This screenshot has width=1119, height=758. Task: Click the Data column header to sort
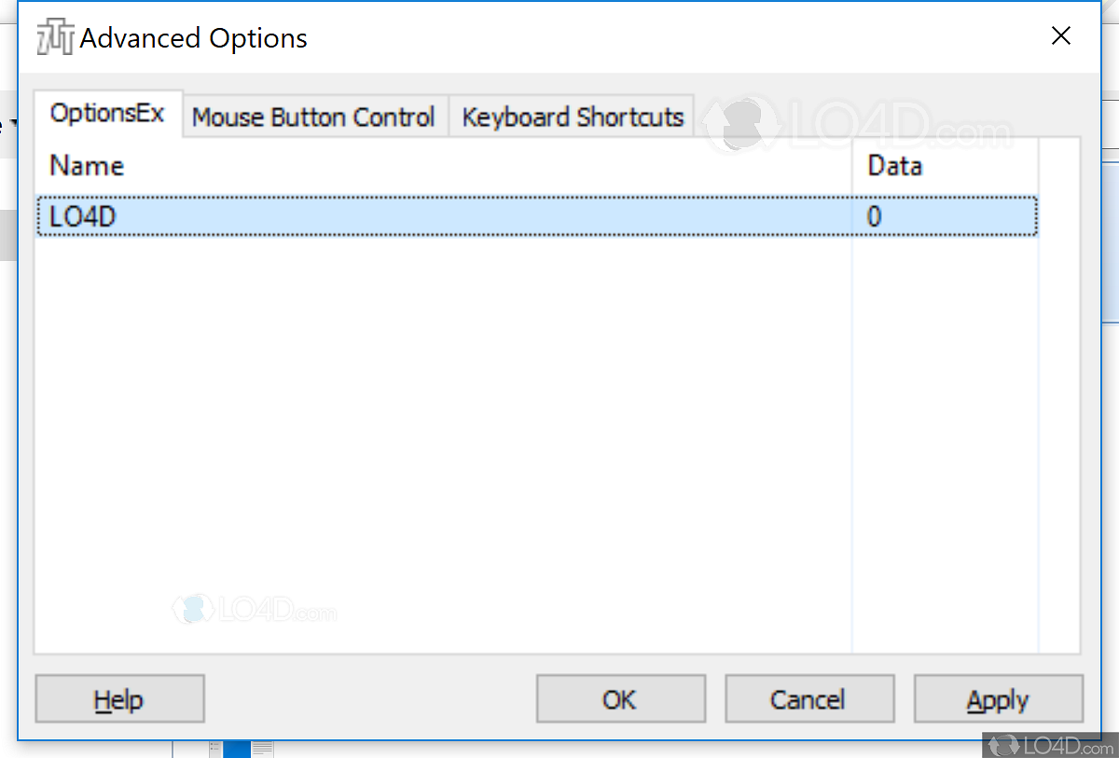(894, 165)
